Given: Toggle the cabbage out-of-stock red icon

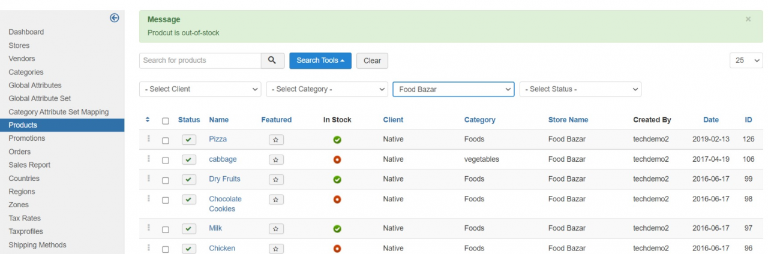Looking at the screenshot, I should click(x=337, y=160).
